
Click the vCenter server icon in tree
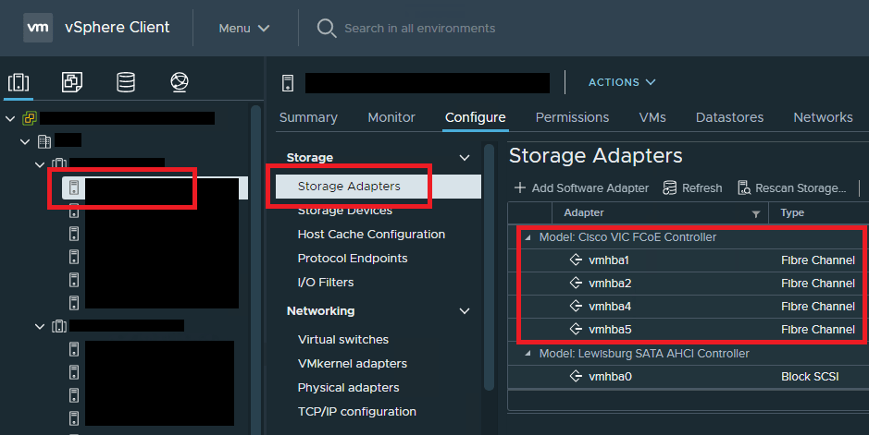coord(30,117)
